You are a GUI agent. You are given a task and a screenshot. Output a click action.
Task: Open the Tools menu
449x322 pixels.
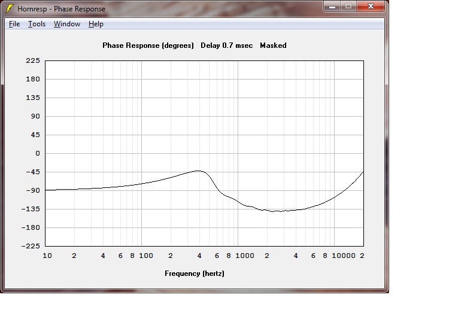(37, 24)
